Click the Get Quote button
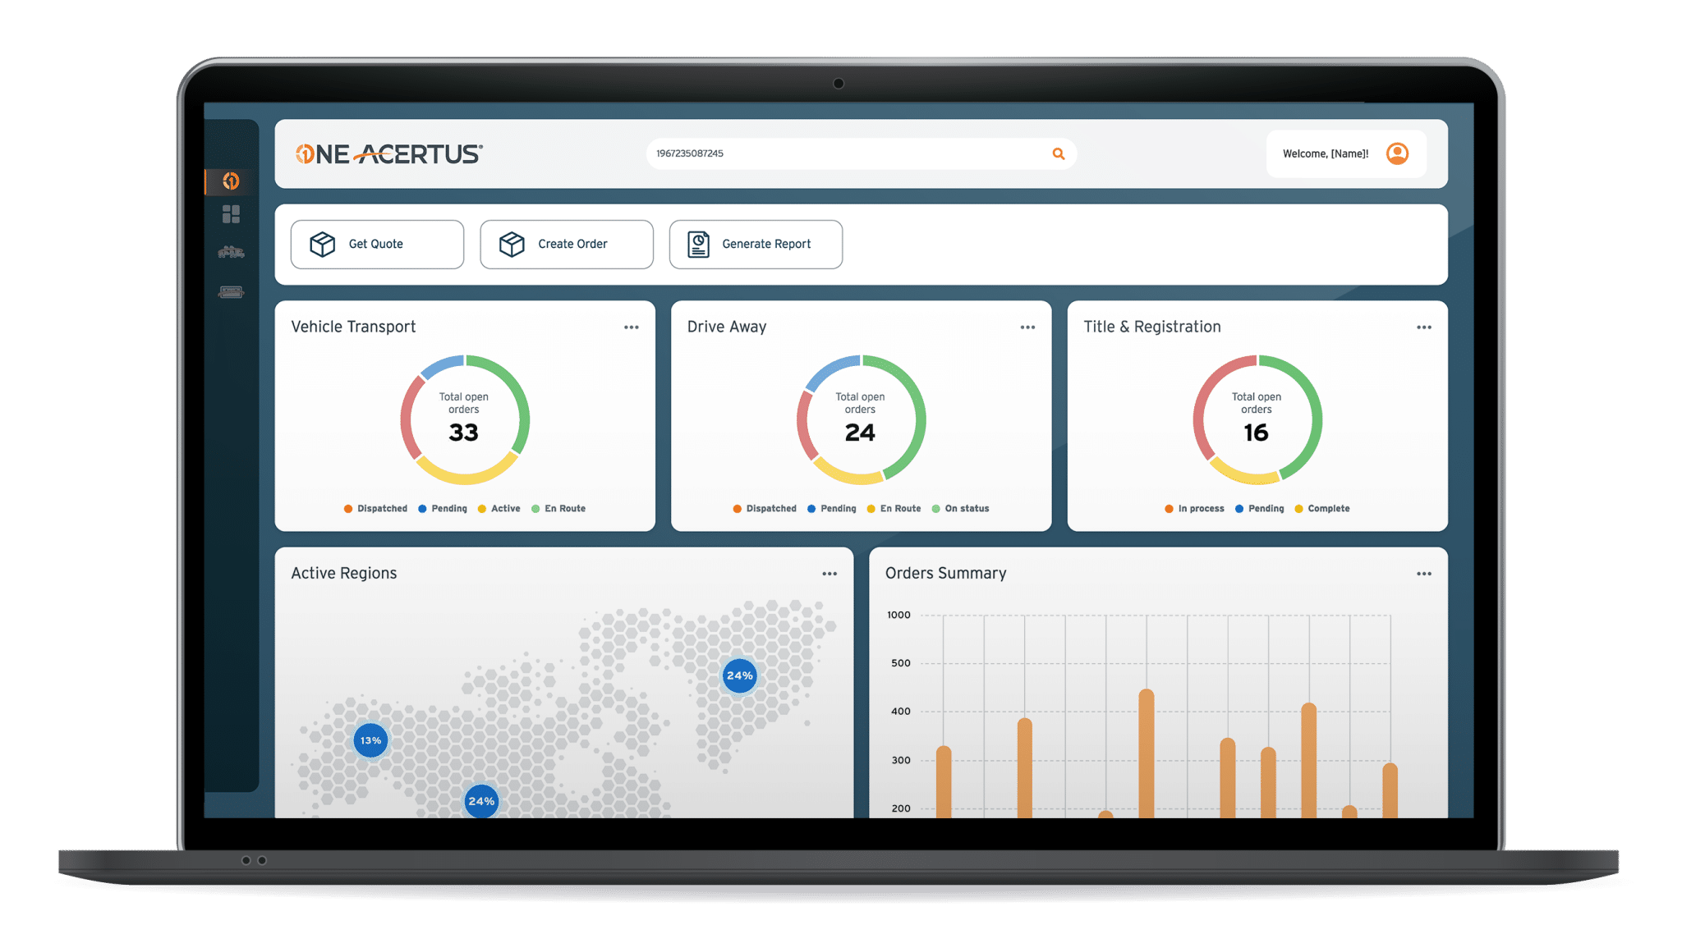Viewport: 1682px width, 934px height. coord(377,245)
